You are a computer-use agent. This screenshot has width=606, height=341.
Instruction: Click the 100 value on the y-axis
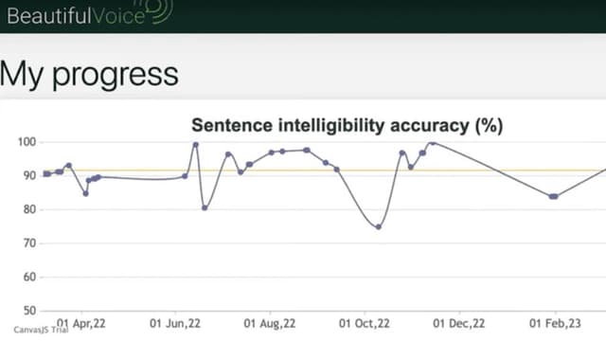27,142
